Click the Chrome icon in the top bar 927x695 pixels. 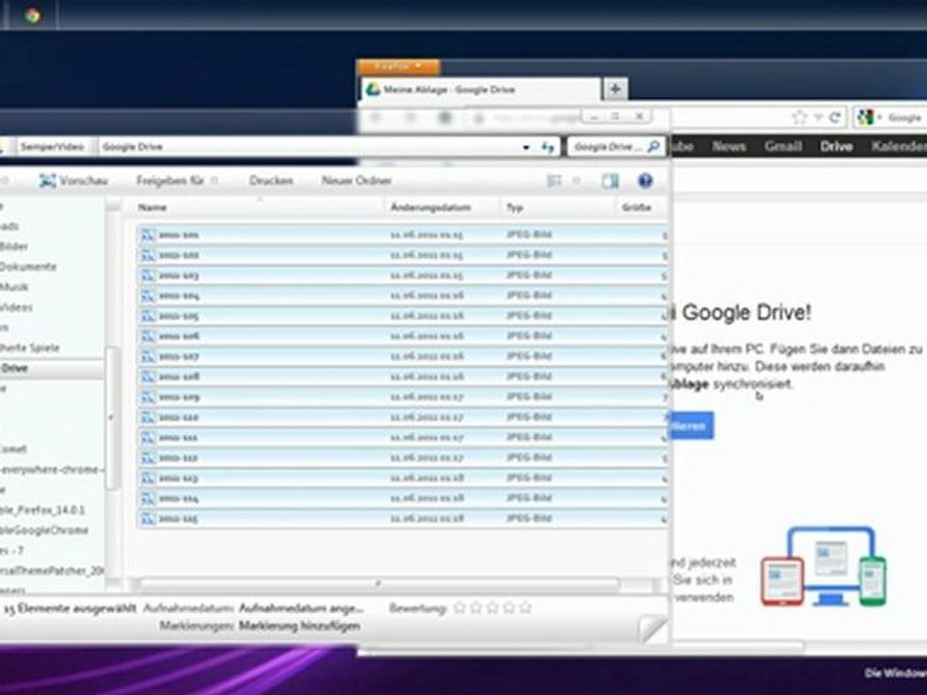pyautogui.click(x=33, y=16)
